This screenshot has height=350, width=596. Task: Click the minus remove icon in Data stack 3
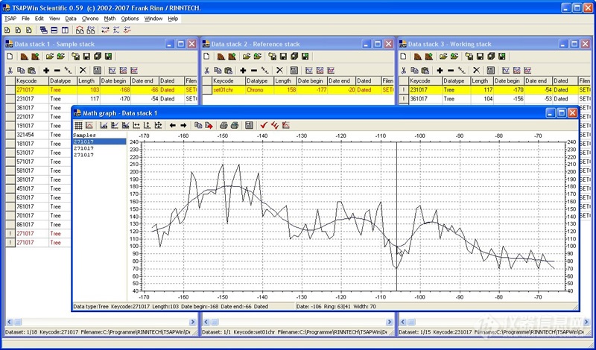tap(450, 70)
